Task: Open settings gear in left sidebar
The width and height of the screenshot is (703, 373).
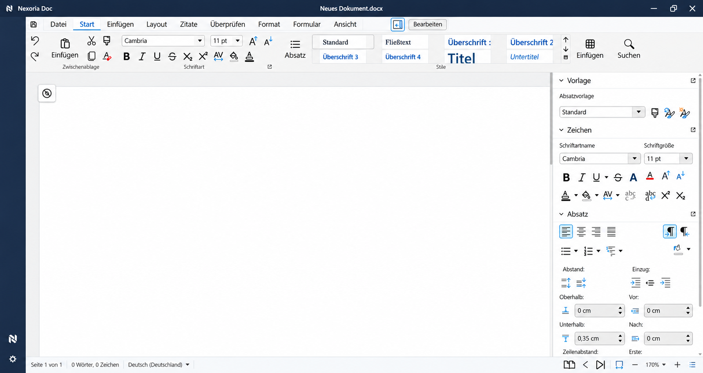Action: pyautogui.click(x=13, y=359)
